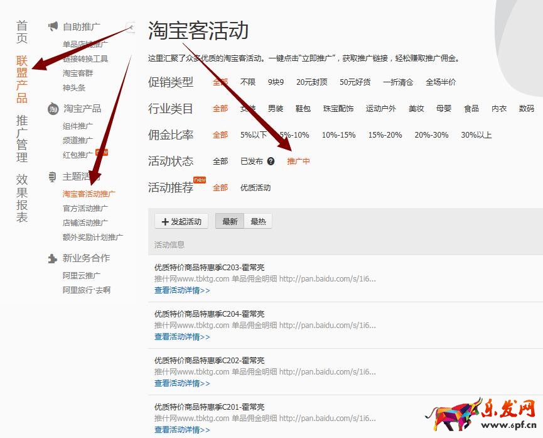Click the plus 发起活动 button

click(181, 221)
